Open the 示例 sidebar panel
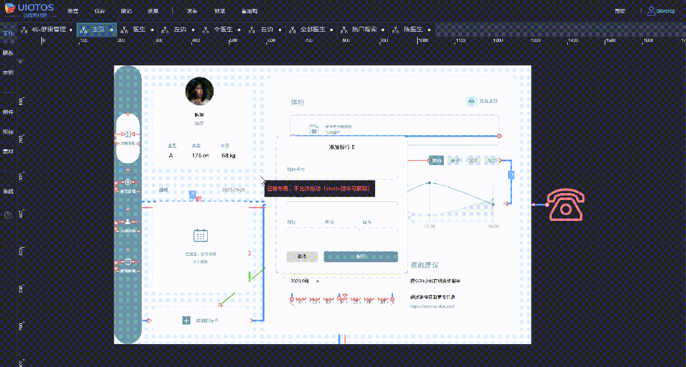 pyautogui.click(x=8, y=72)
